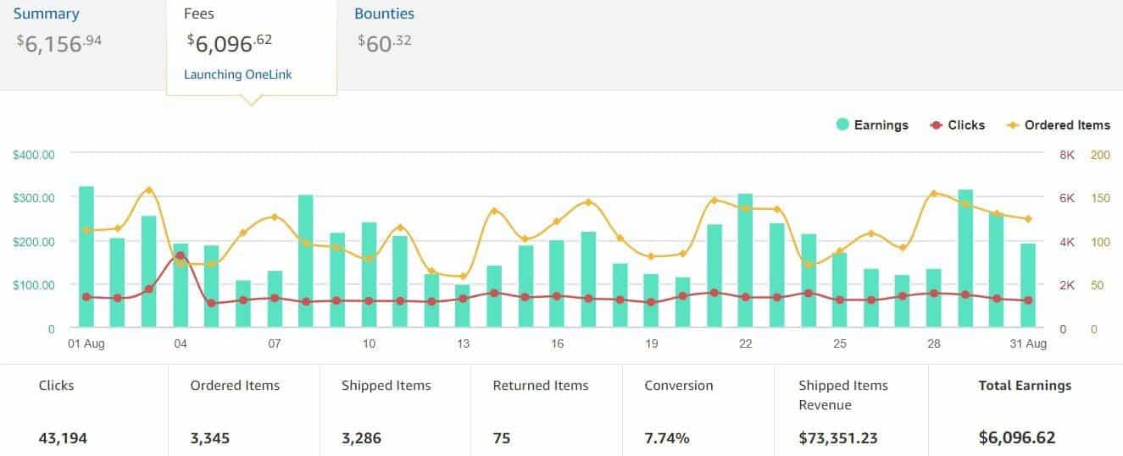The image size is (1123, 456).
Task: Select the Total Earnings $6,096.62 box
Action: (x=1026, y=410)
